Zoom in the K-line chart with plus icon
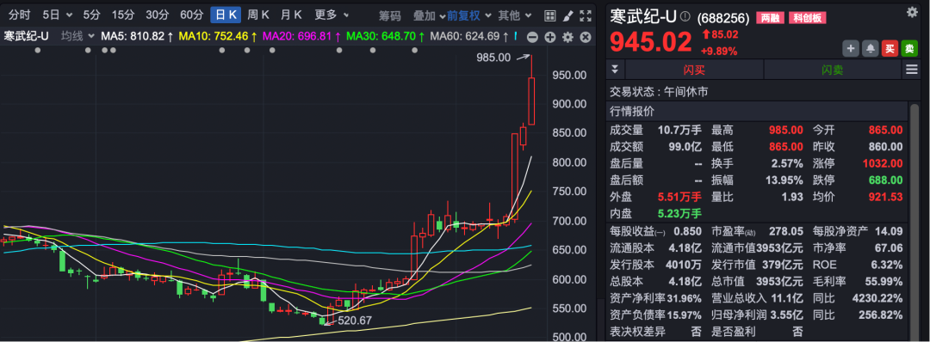This screenshot has width=930, height=342. [549, 37]
